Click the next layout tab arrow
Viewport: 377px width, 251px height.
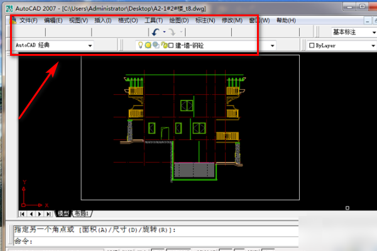pos(40,214)
